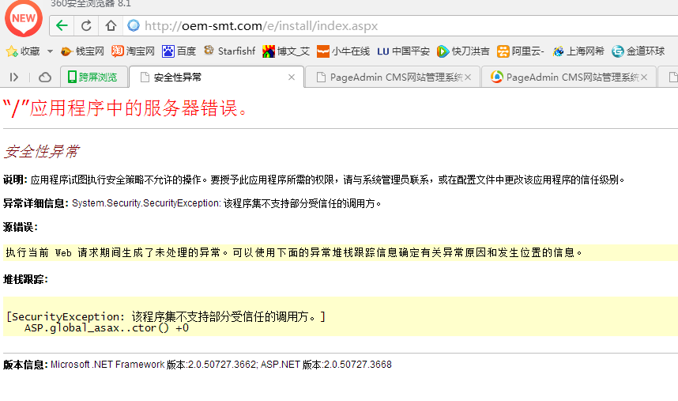The height and width of the screenshot is (401, 678).
Task: Click the cloud icon in tab bar
Action: 45,78
